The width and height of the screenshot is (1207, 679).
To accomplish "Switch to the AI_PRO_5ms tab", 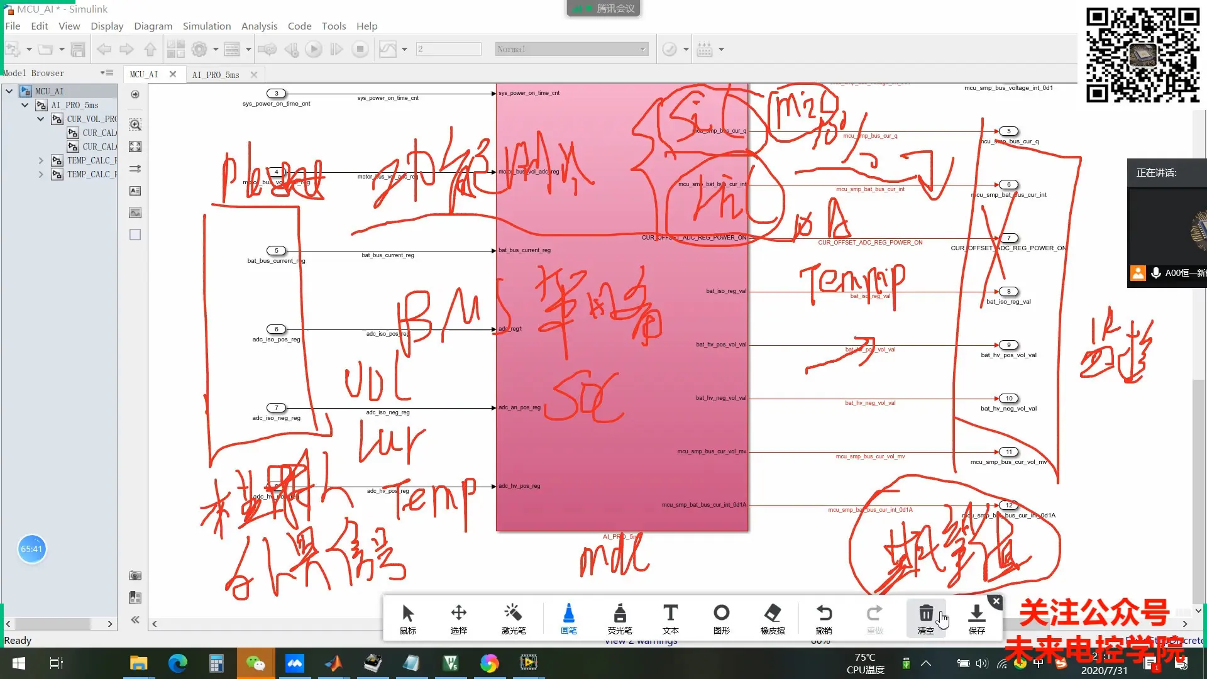I will click(x=216, y=75).
